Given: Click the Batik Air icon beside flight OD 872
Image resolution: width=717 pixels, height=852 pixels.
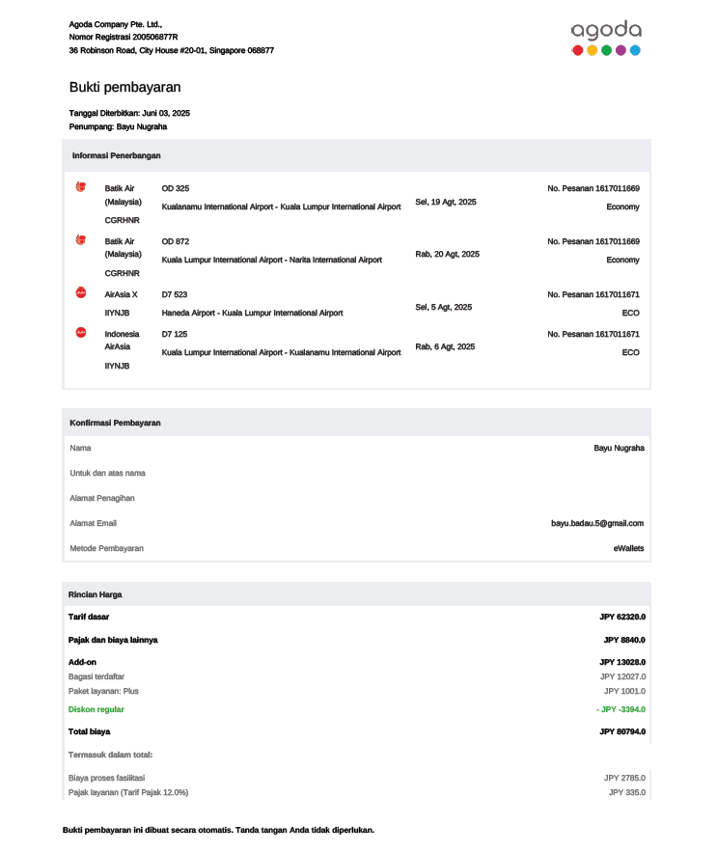Looking at the screenshot, I should tap(80, 240).
